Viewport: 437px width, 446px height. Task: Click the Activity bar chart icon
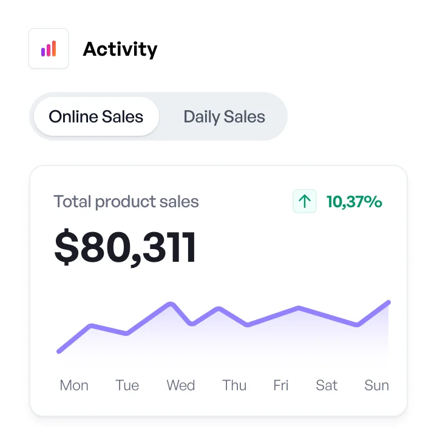click(49, 48)
